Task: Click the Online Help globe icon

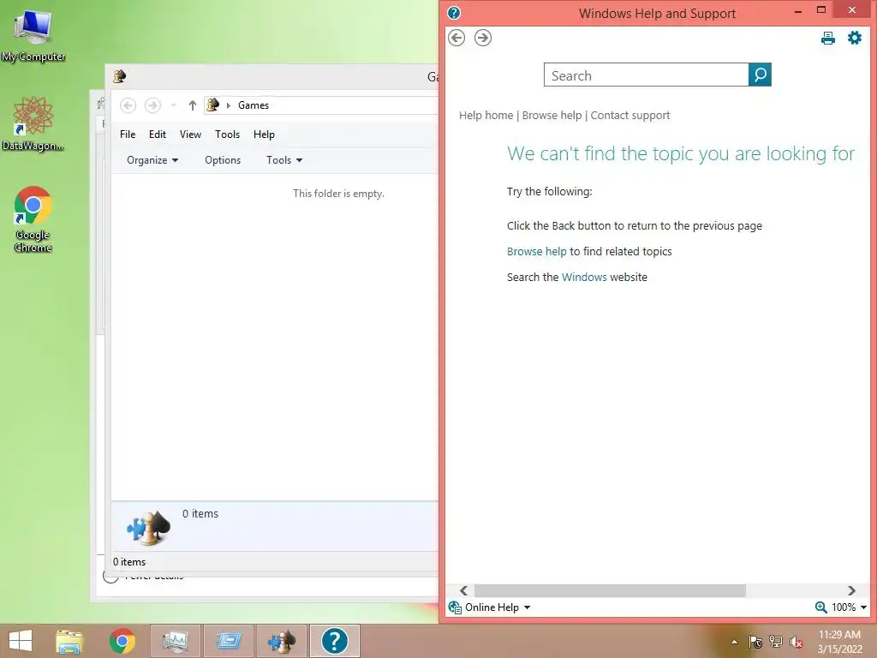Action: (455, 607)
